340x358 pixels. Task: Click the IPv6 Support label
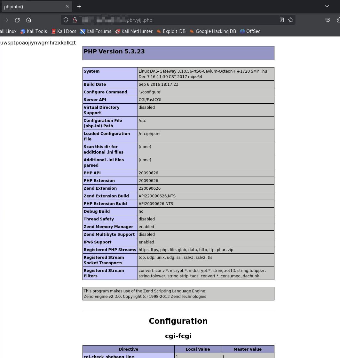[x=110, y=242]
